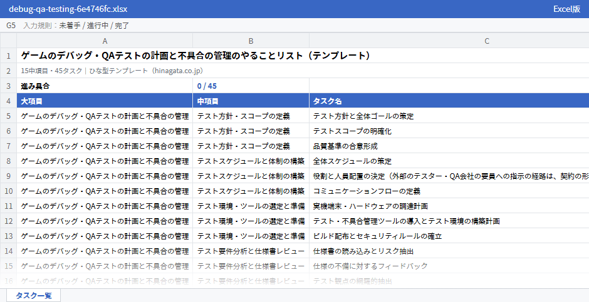Select row 4 header number

tap(8, 101)
